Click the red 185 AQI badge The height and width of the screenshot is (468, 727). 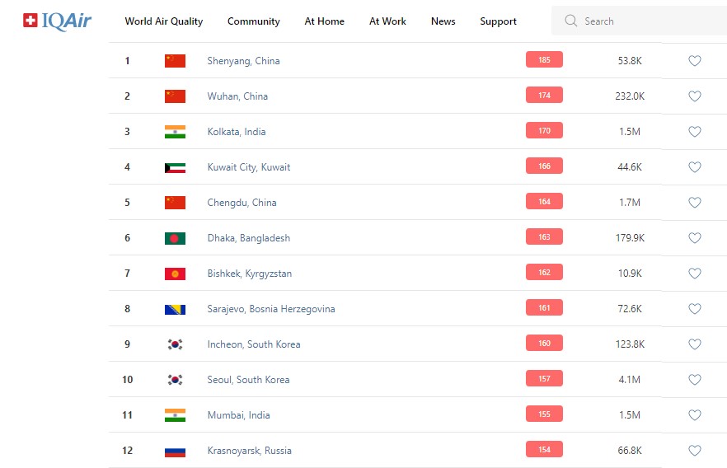544,60
